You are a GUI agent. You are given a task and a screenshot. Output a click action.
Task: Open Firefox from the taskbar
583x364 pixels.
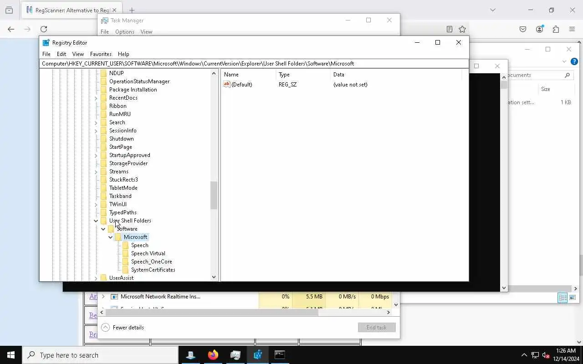tap(213, 355)
